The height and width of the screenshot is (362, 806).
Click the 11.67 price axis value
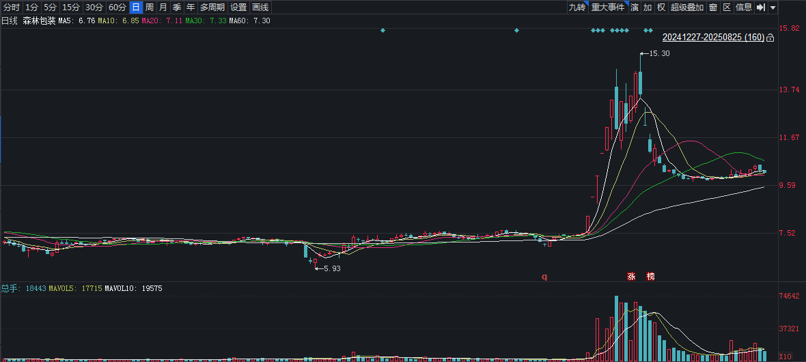click(789, 137)
